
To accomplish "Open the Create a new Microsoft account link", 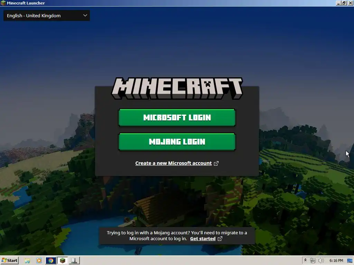I will pos(174,163).
